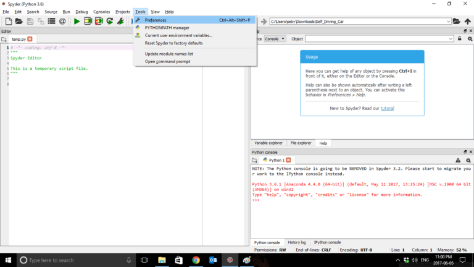Open Help pane options gear icon

coord(470,39)
